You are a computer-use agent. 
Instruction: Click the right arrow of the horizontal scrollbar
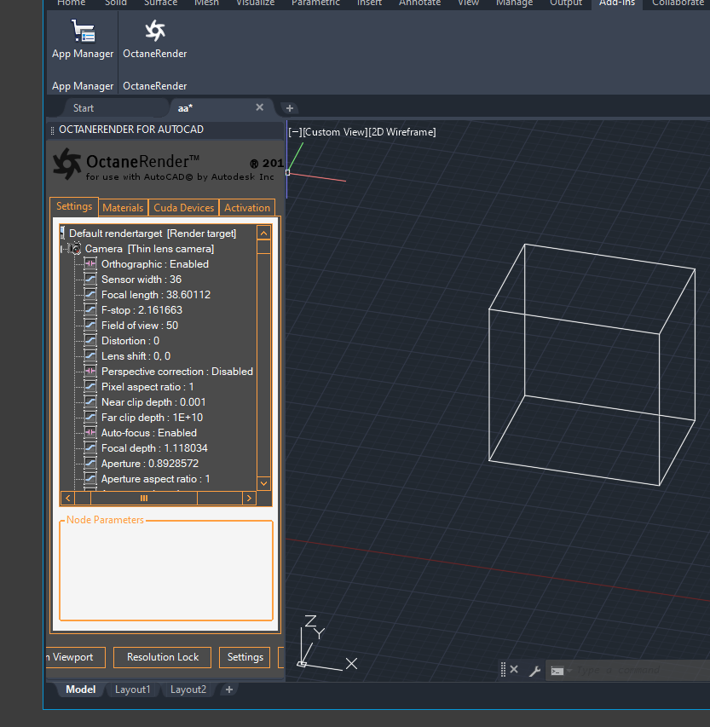click(249, 498)
